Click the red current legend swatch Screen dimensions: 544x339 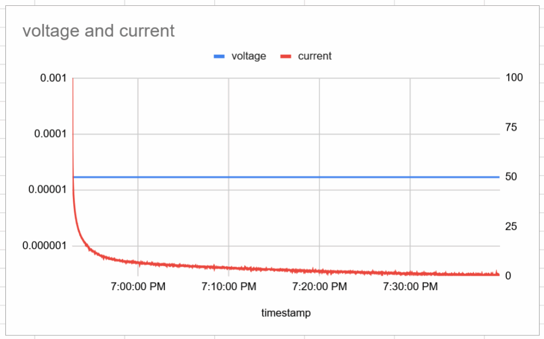pos(285,56)
